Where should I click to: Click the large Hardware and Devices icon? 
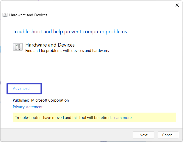tap(18, 47)
